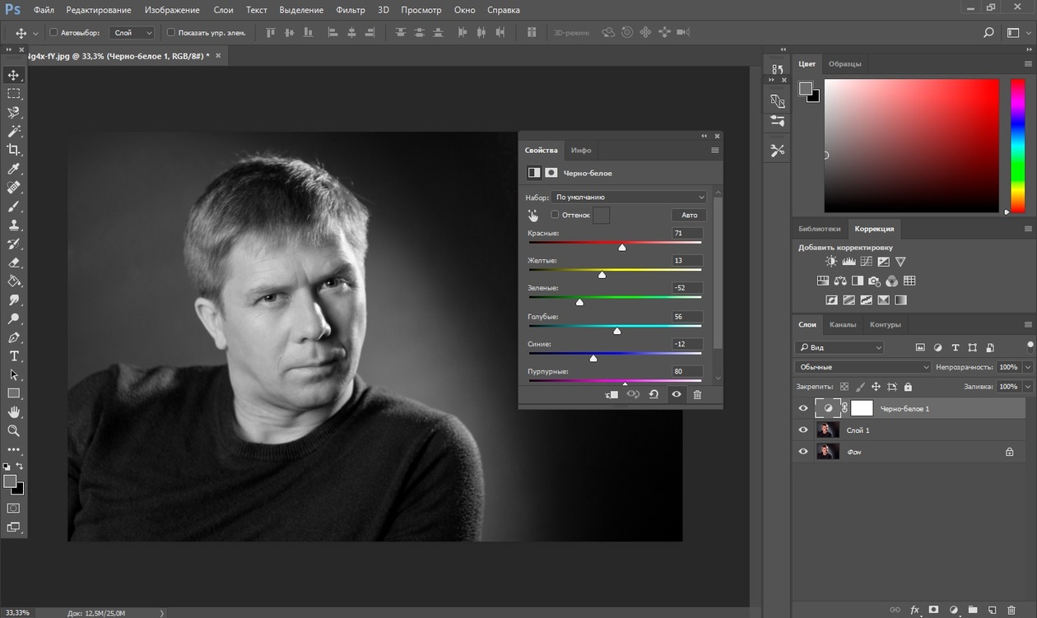Select the Crop tool
The height and width of the screenshot is (618, 1037).
pyautogui.click(x=14, y=150)
